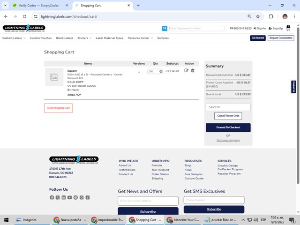This screenshot has height=225, width=300.
Task: Click the zoom magnifier in the address bar
Action: pyautogui.click(x=249, y=16)
